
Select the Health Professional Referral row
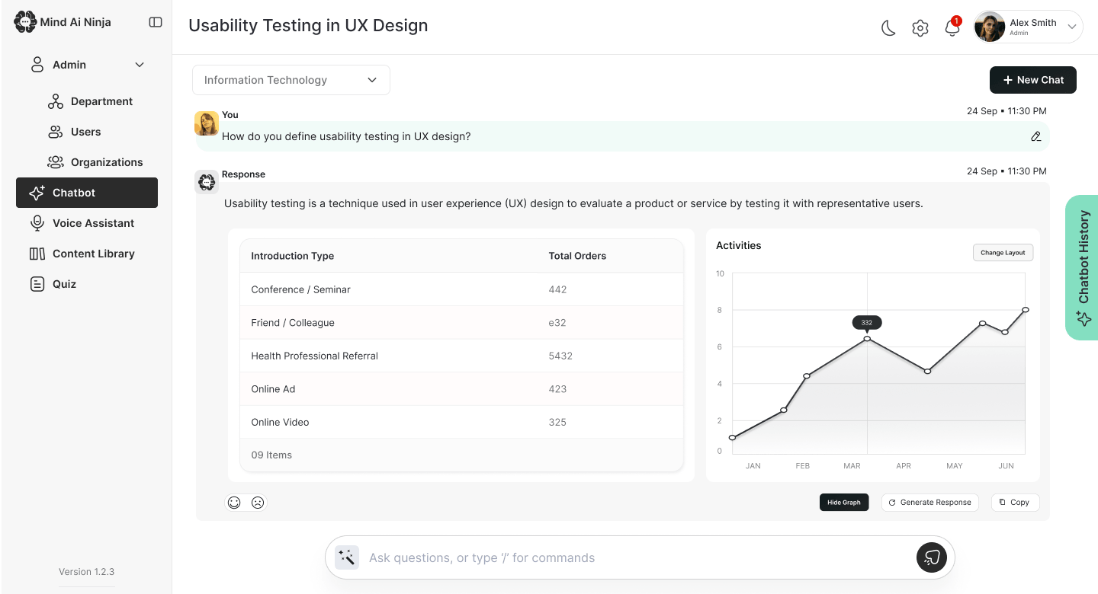pos(461,356)
